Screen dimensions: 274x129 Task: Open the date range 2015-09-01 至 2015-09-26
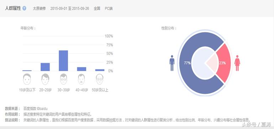pyautogui.click(x=70, y=9)
